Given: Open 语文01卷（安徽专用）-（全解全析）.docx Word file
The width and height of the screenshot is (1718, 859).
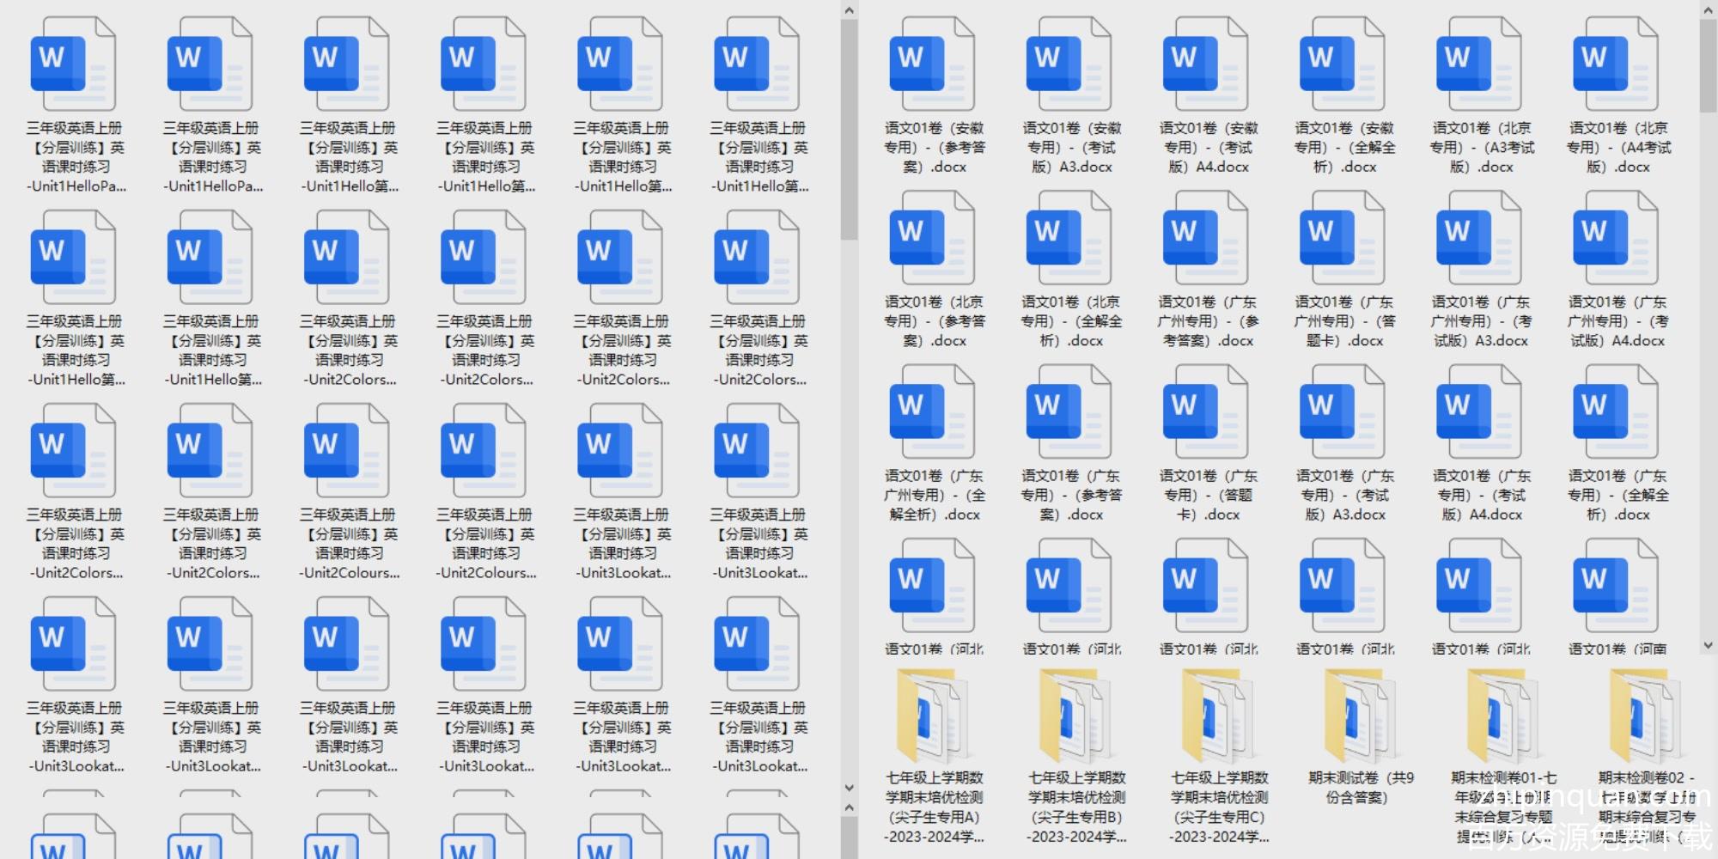Looking at the screenshot, I should tap(1343, 64).
